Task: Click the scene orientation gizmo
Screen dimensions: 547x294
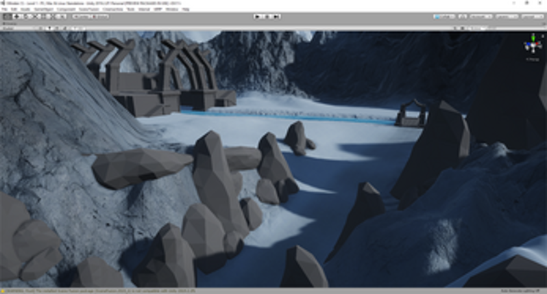Action: 532,46
